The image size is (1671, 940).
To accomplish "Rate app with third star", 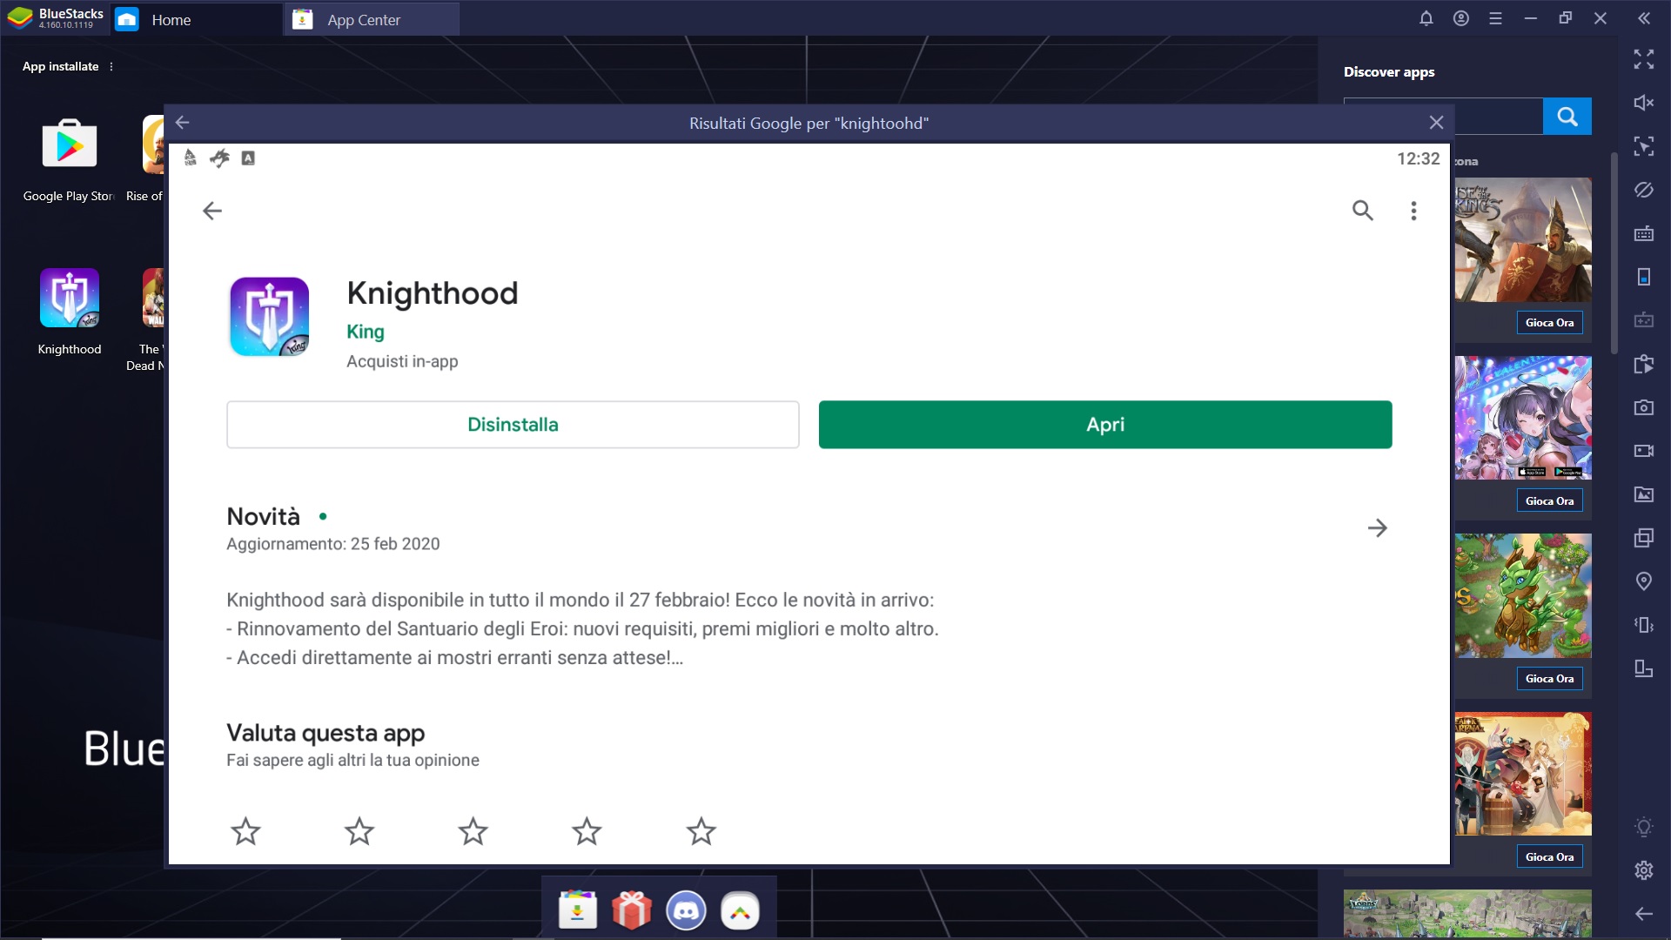I will pos(473,832).
